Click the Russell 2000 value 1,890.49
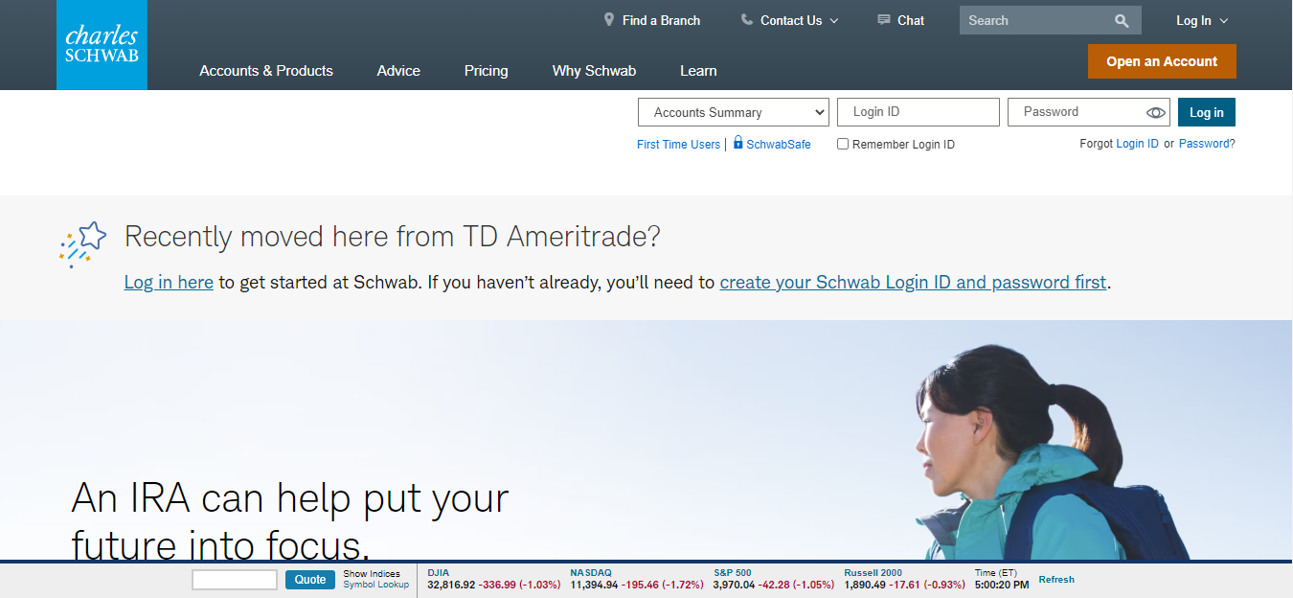Viewport: 1293px width, 598px height. pyautogui.click(x=865, y=585)
